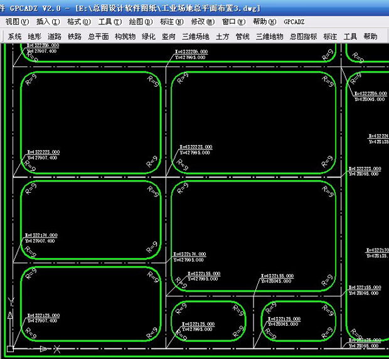This screenshot has width=389, height=359.
Task: Open the 窗口(W) menu
Action: (x=233, y=21)
